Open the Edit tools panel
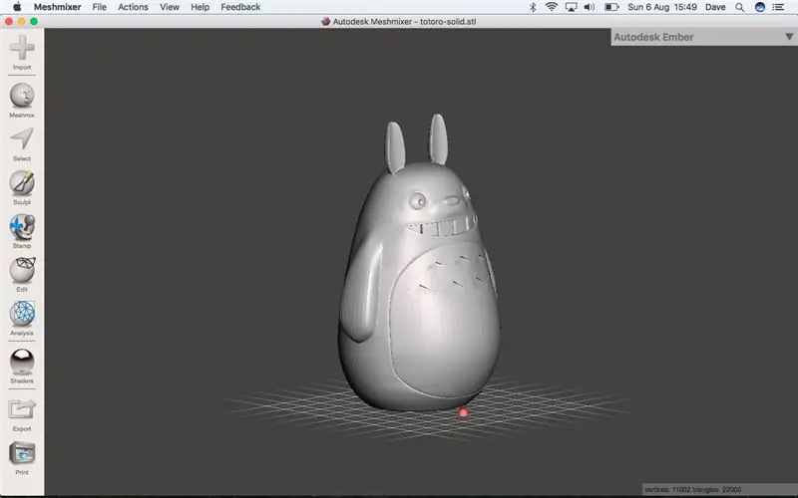 pos(22,275)
